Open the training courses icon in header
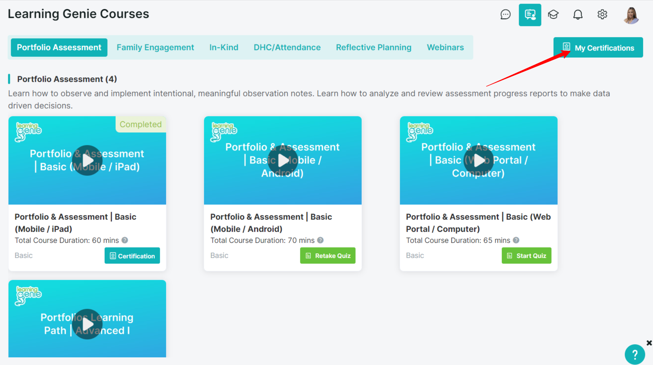The width and height of the screenshot is (653, 365). [530, 15]
